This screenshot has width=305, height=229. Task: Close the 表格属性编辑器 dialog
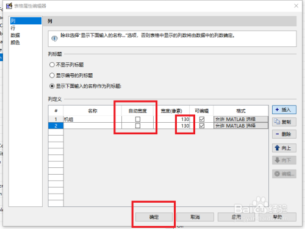296,6
